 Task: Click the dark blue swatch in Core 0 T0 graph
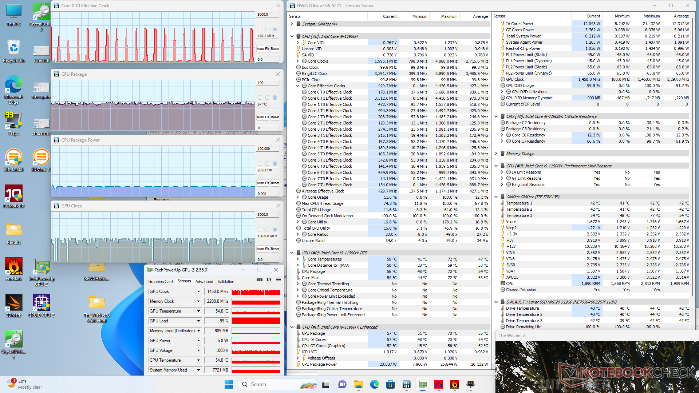click(275, 29)
